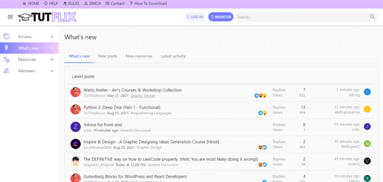Open TUTProfessor avatar on Python 3 post
This screenshot has width=383, height=182.
point(75,109)
